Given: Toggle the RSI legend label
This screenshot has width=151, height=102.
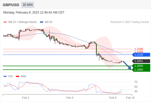Looking at the screenshot, I should pyautogui.click(x=10, y=76).
